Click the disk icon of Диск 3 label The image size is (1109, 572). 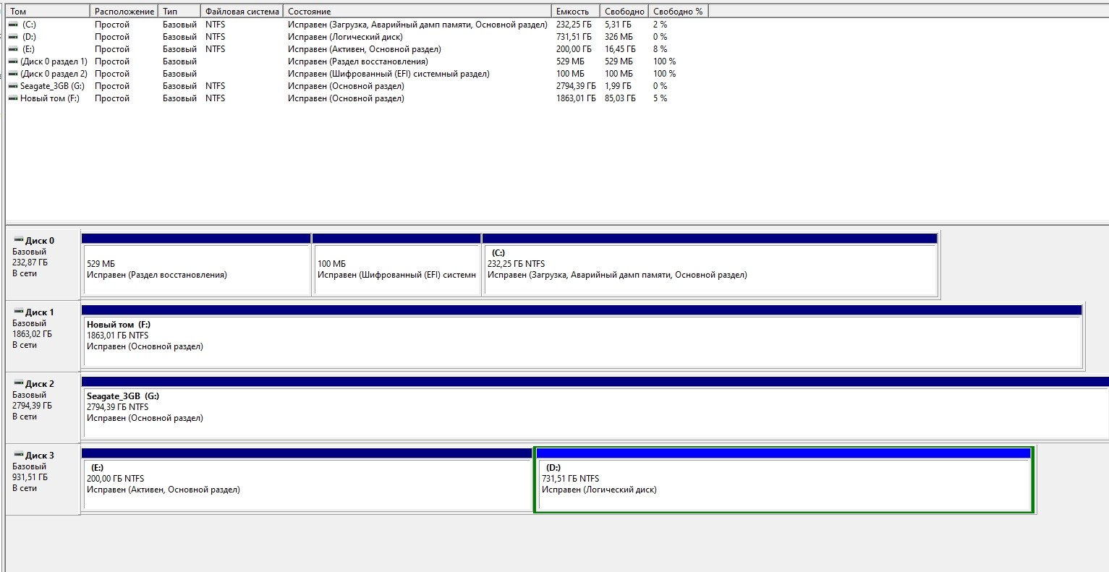point(18,455)
